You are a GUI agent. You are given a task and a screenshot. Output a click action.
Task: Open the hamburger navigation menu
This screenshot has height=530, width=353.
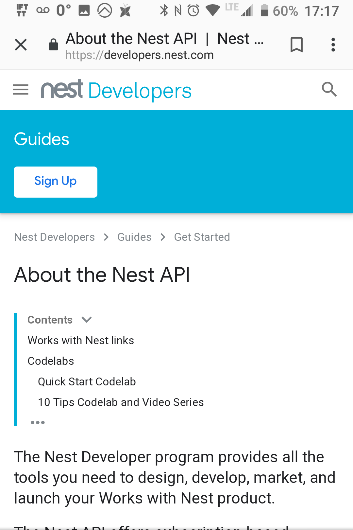point(21,89)
